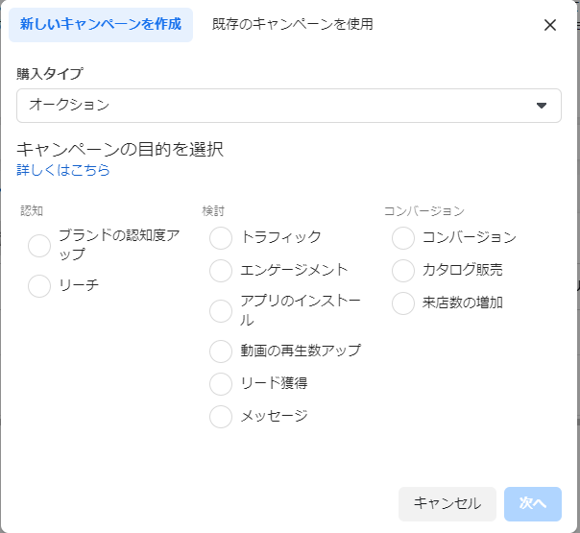
Task: Choose the リード獲得 objective
Action: click(221, 384)
